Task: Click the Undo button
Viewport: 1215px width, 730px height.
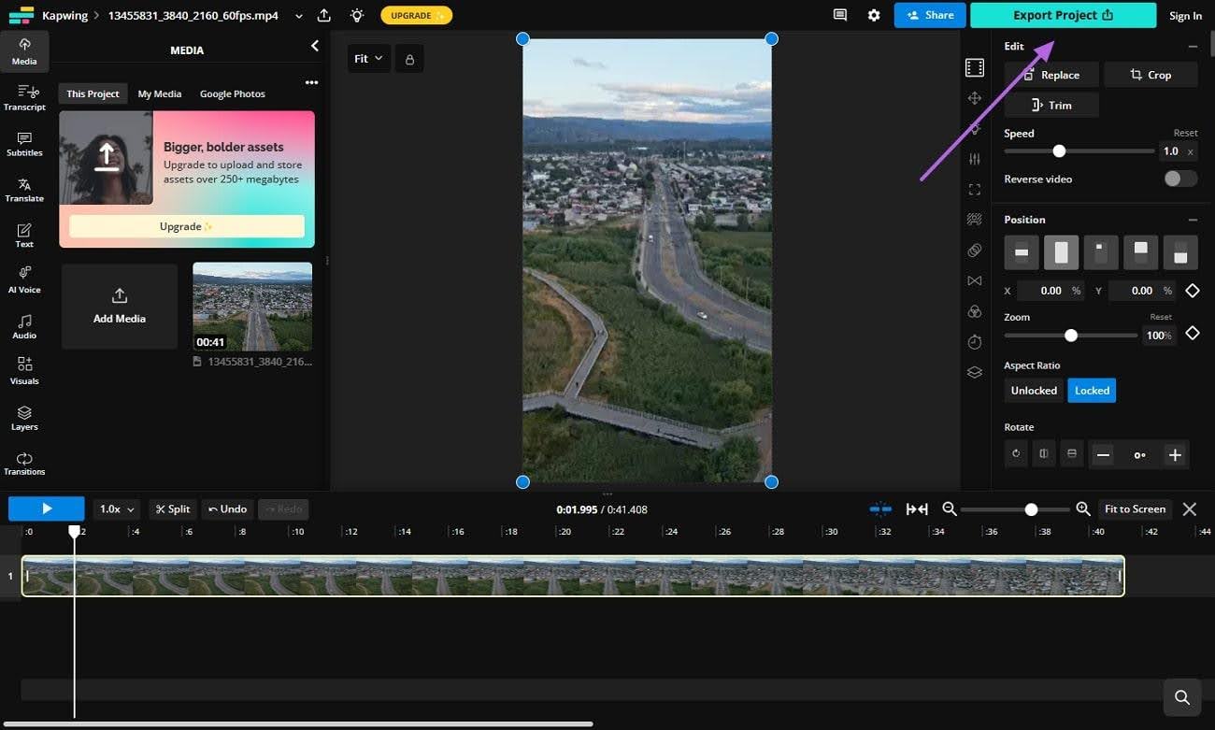Action: coord(228,509)
